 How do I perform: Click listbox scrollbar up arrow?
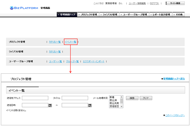click(x=122, y=97)
